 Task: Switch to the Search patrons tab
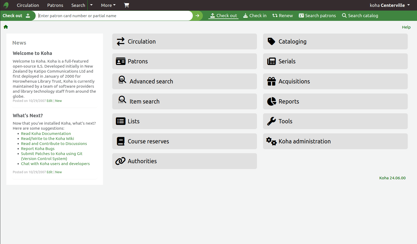tap(317, 16)
